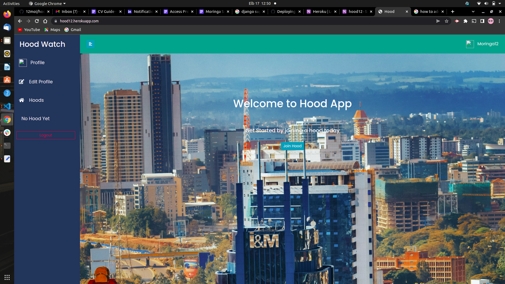Viewport: 505px width, 284px height.
Task: Open Google Chrome app menu
Action: (x=47, y=3)
